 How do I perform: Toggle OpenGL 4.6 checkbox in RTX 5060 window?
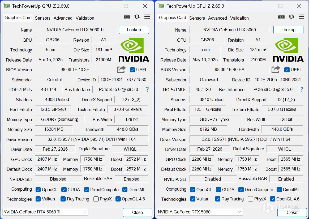(x=273, y=199)
